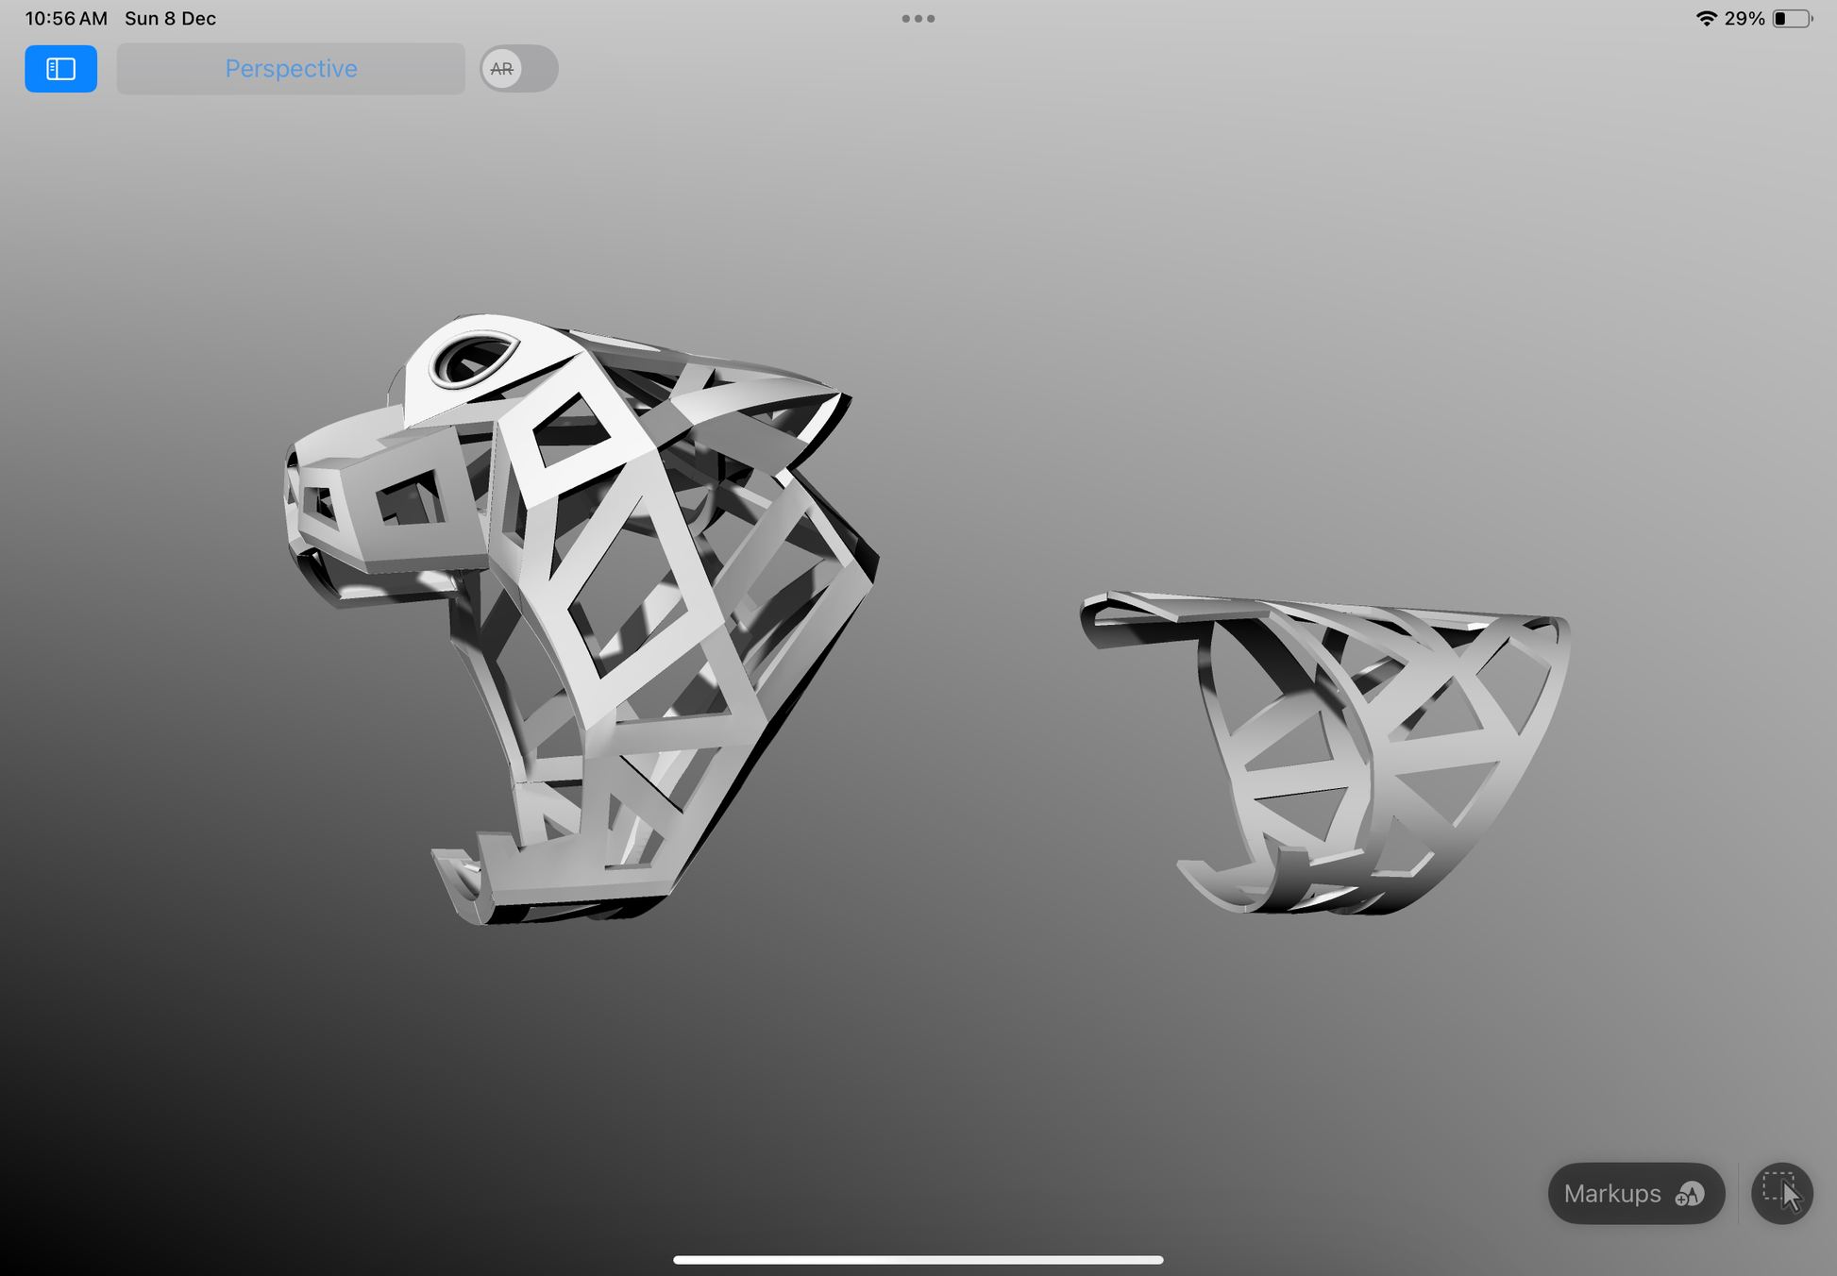The image size is (1837, 1276).
Task: Tap the battery status icon
Action: pyautogui.click(x=1791, y=19)
